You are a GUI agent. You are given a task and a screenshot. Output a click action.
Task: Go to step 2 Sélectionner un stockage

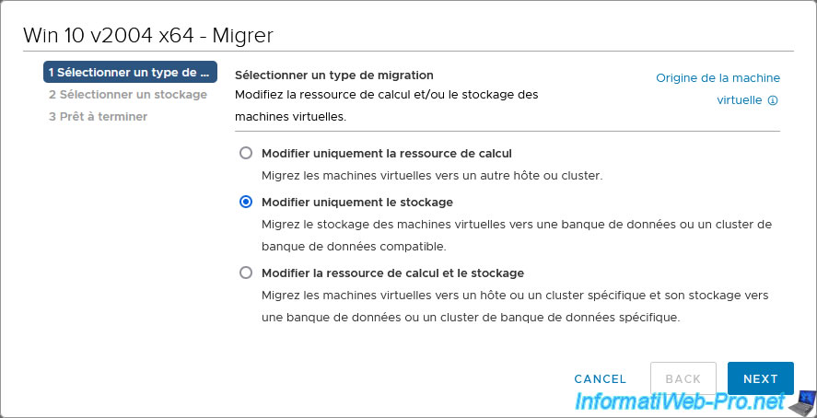[x=127, y=94]
